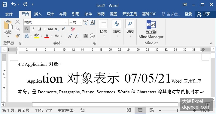Switch to the 视图 tab
Image resolution: width=216 pixels, height=114 pixels.
point(114,14)
